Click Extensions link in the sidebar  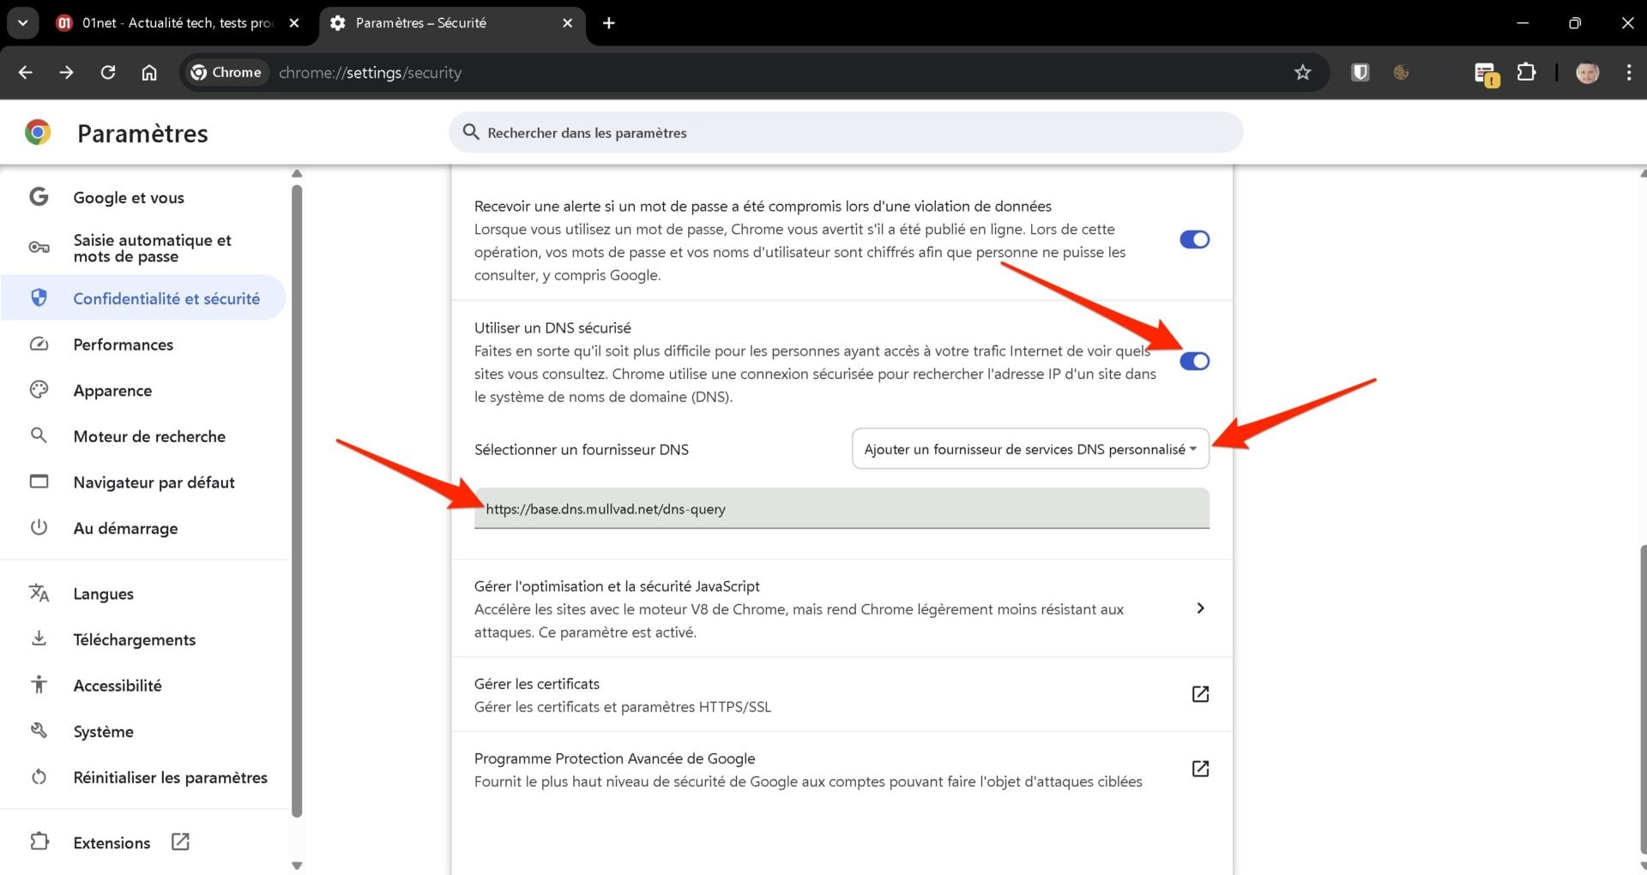tap(112, 843)
